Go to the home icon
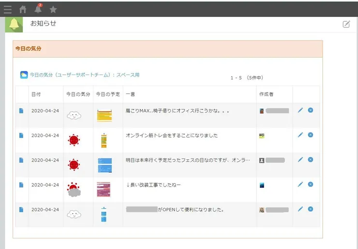This screenshot has height=249, width=358. [x=23, y=9]
